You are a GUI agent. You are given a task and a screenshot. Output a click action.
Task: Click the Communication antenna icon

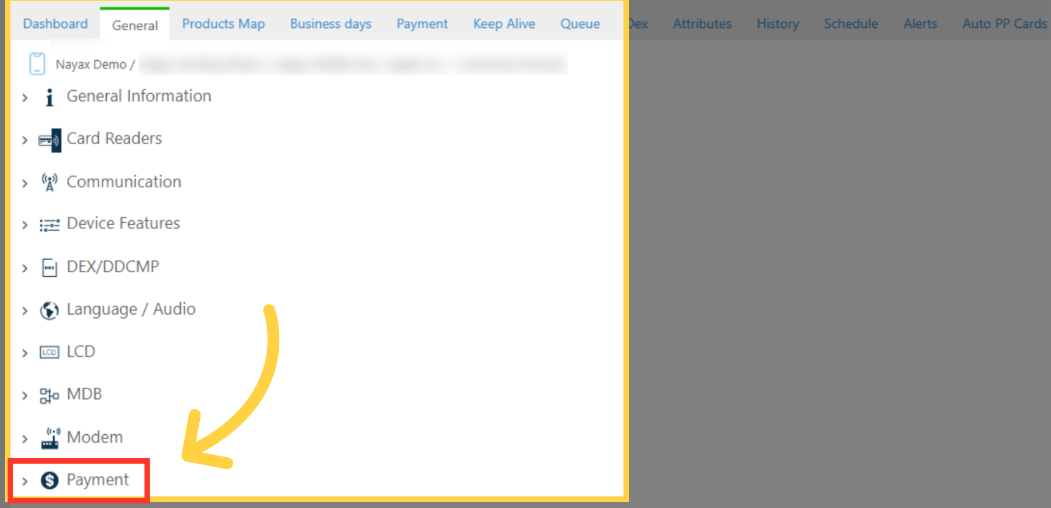click(x=49, y=182)
